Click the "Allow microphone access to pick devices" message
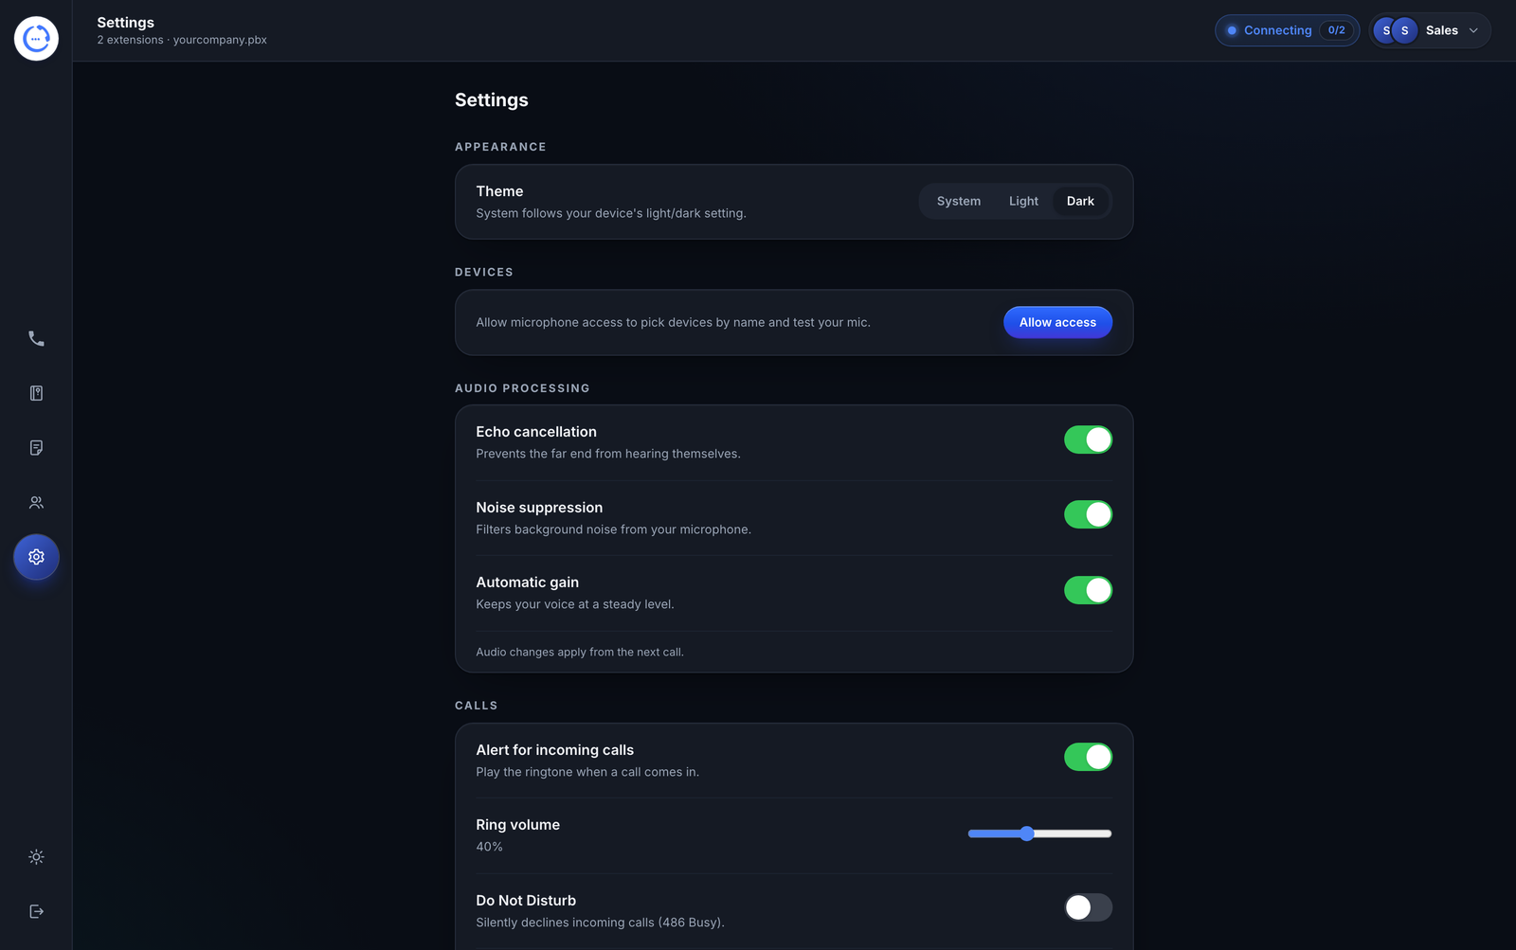The width and height of the screenshot is (1516, 950). [x=673, y=322]
